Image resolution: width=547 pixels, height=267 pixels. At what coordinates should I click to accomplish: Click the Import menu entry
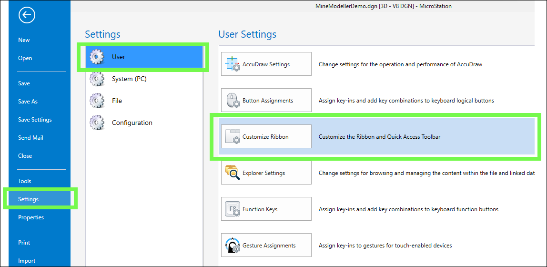[x=27, y=261]
